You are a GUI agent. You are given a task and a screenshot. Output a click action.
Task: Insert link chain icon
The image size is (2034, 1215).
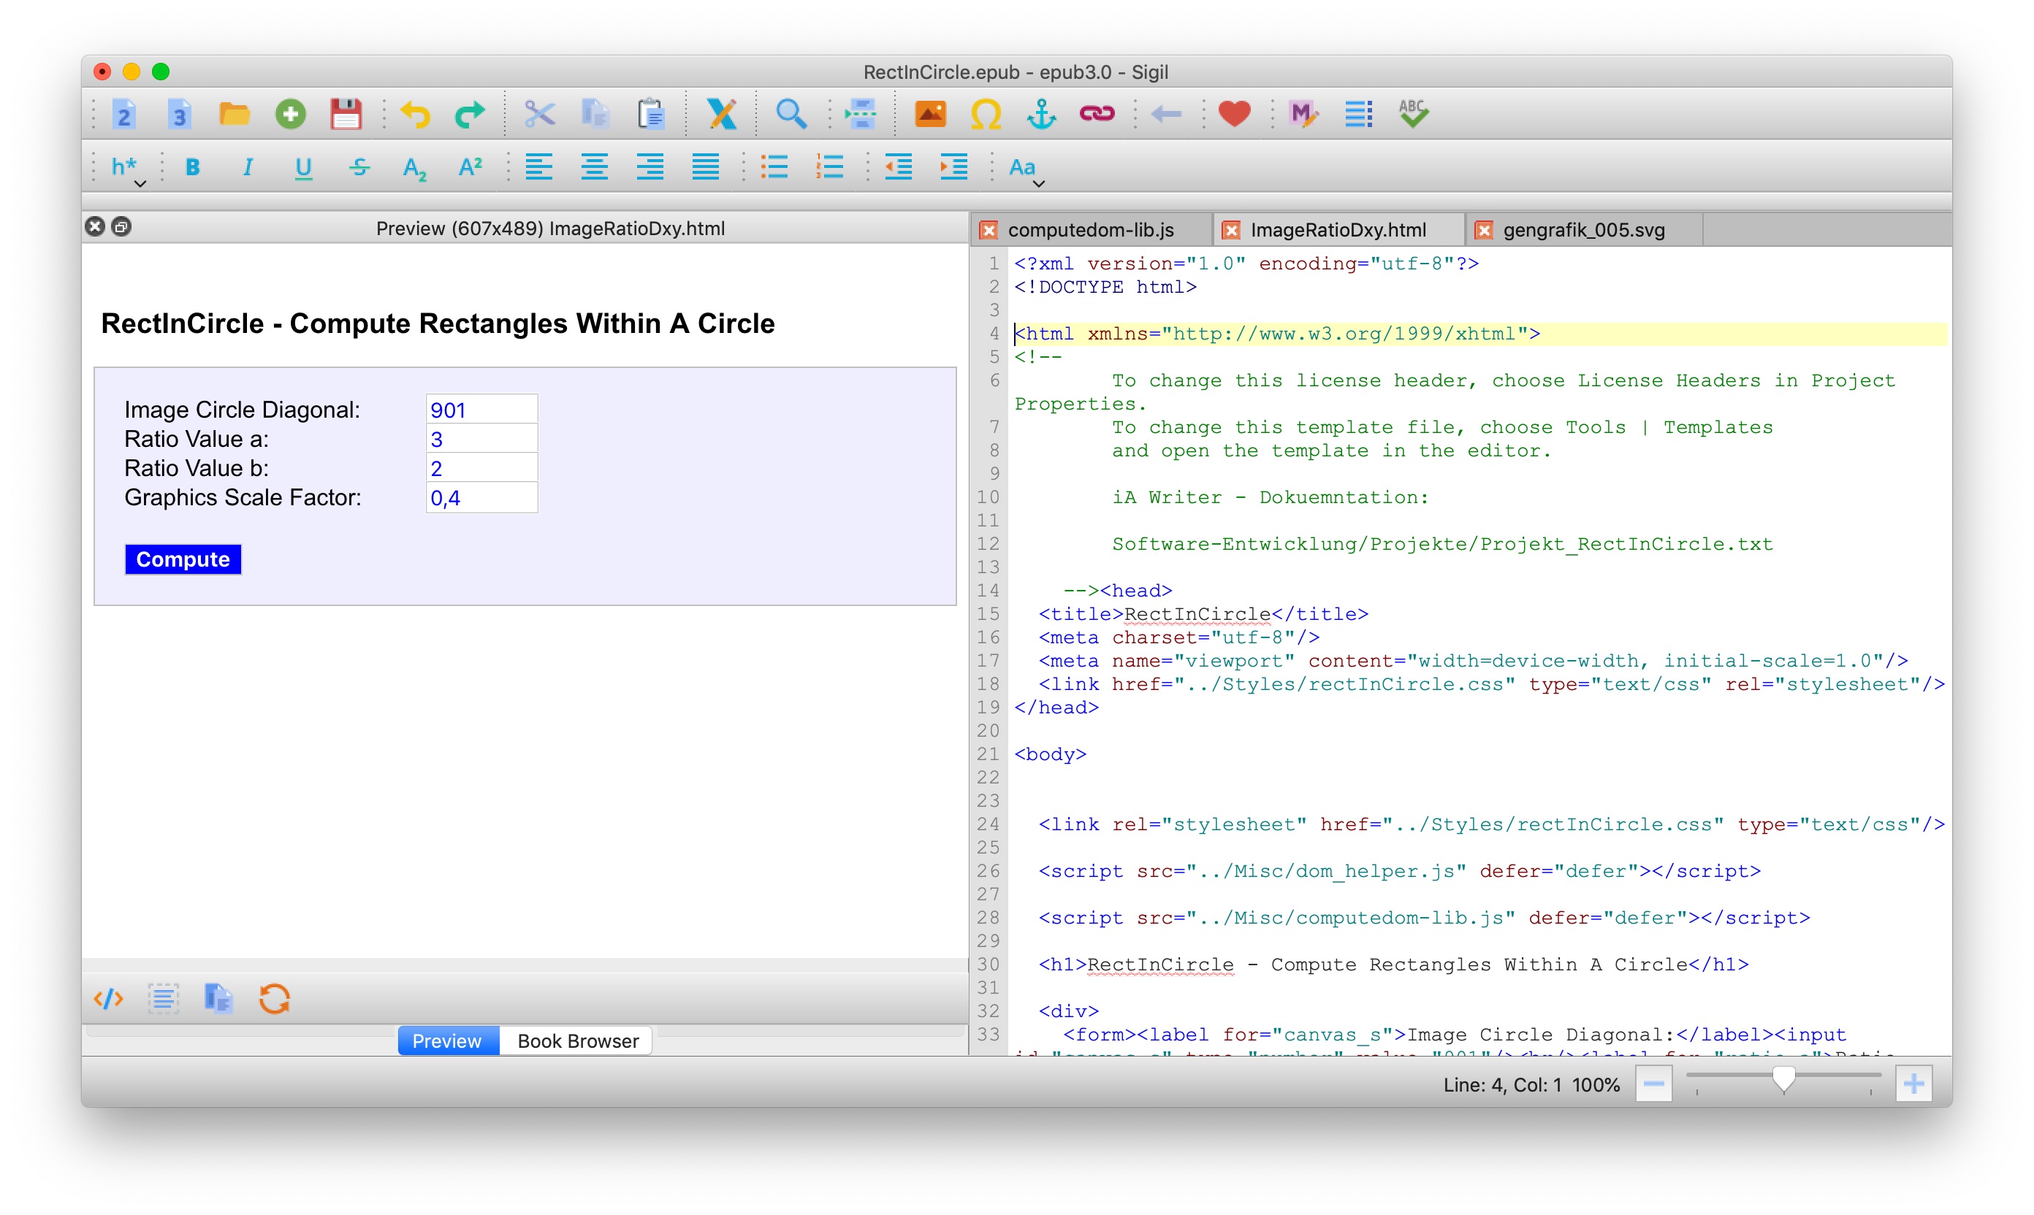point(1097,114)
